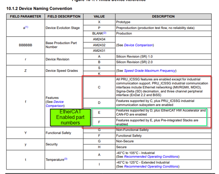219x174 pixels.
Task: Open Recommended Operating Conditions link for Extended Industrial
Action: tap(151, 166)
